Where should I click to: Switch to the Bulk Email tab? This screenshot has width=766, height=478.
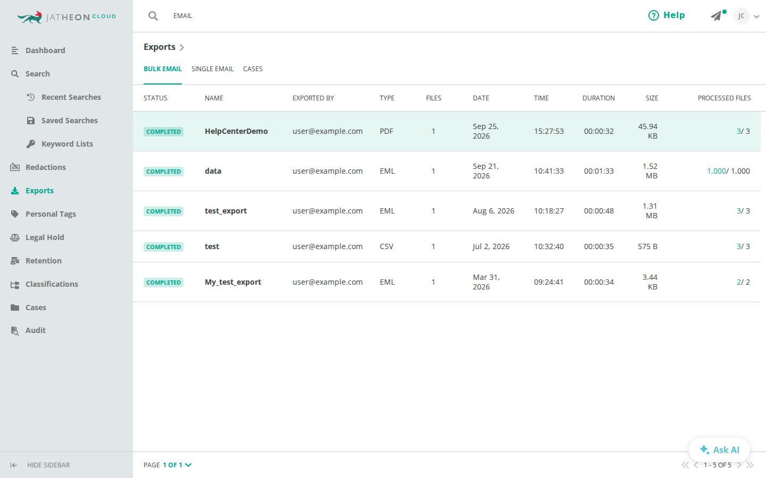click(163, 69)
